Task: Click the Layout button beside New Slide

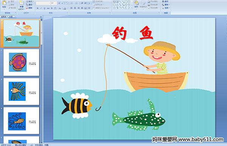Action: (30, 2)
